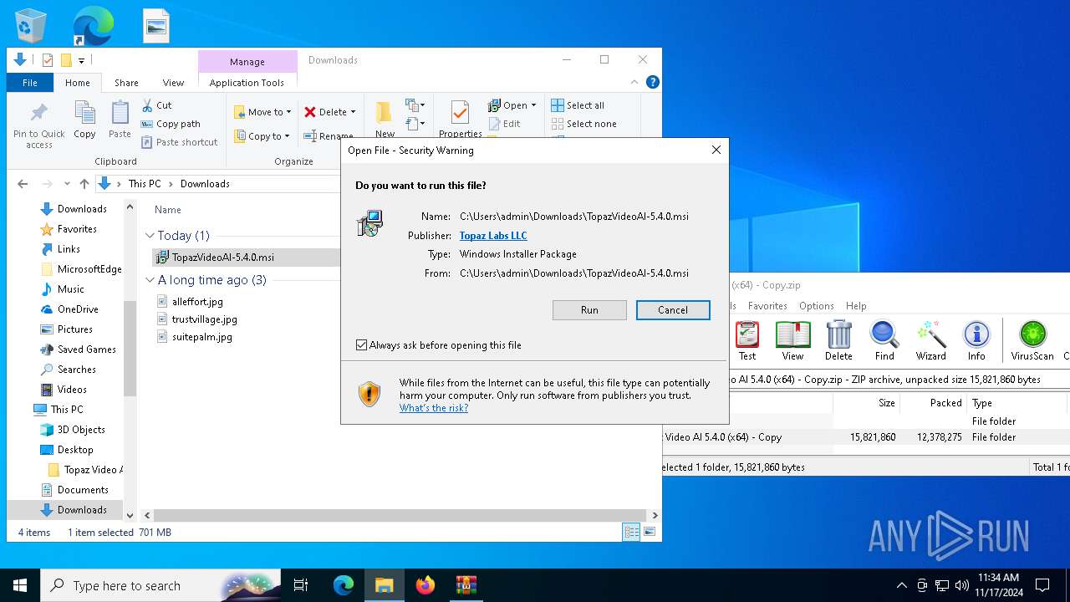This screenshot has height=602, width=1070.
Task: Open the Open command dropdown arrow
Action: click(533, 105)
